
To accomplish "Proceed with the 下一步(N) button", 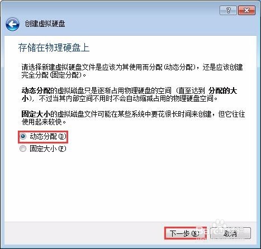I will pyautogui.click(x=186, y=233).
